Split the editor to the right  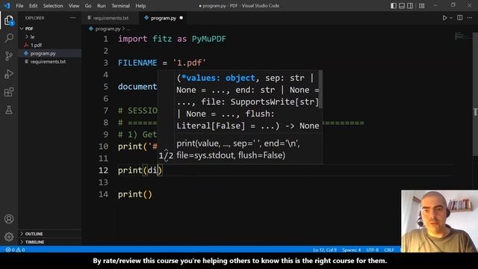[460, 18]
